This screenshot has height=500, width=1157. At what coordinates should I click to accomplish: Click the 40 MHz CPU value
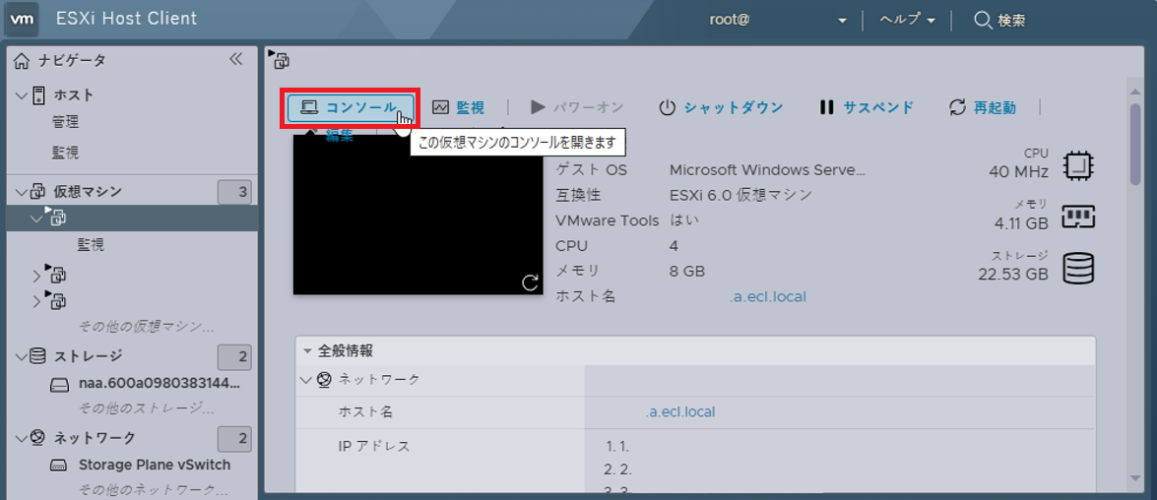point(1018,171)
